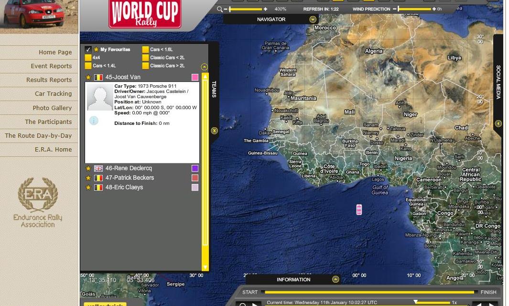Screen dimensions: 509x306
Task: Click the blue info icon in the driver card
Action: [x=94, y=121]
